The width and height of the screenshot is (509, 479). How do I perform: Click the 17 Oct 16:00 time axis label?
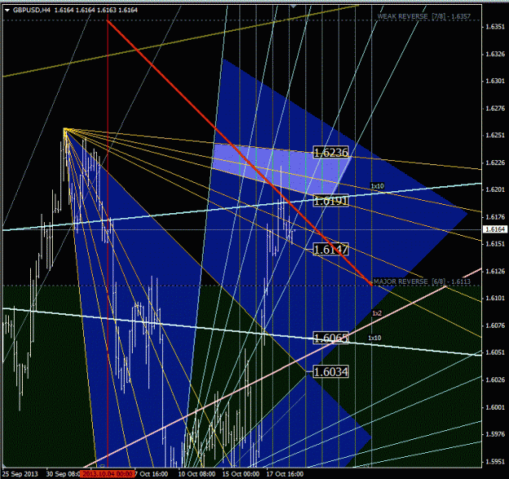[x=285, y=474]
